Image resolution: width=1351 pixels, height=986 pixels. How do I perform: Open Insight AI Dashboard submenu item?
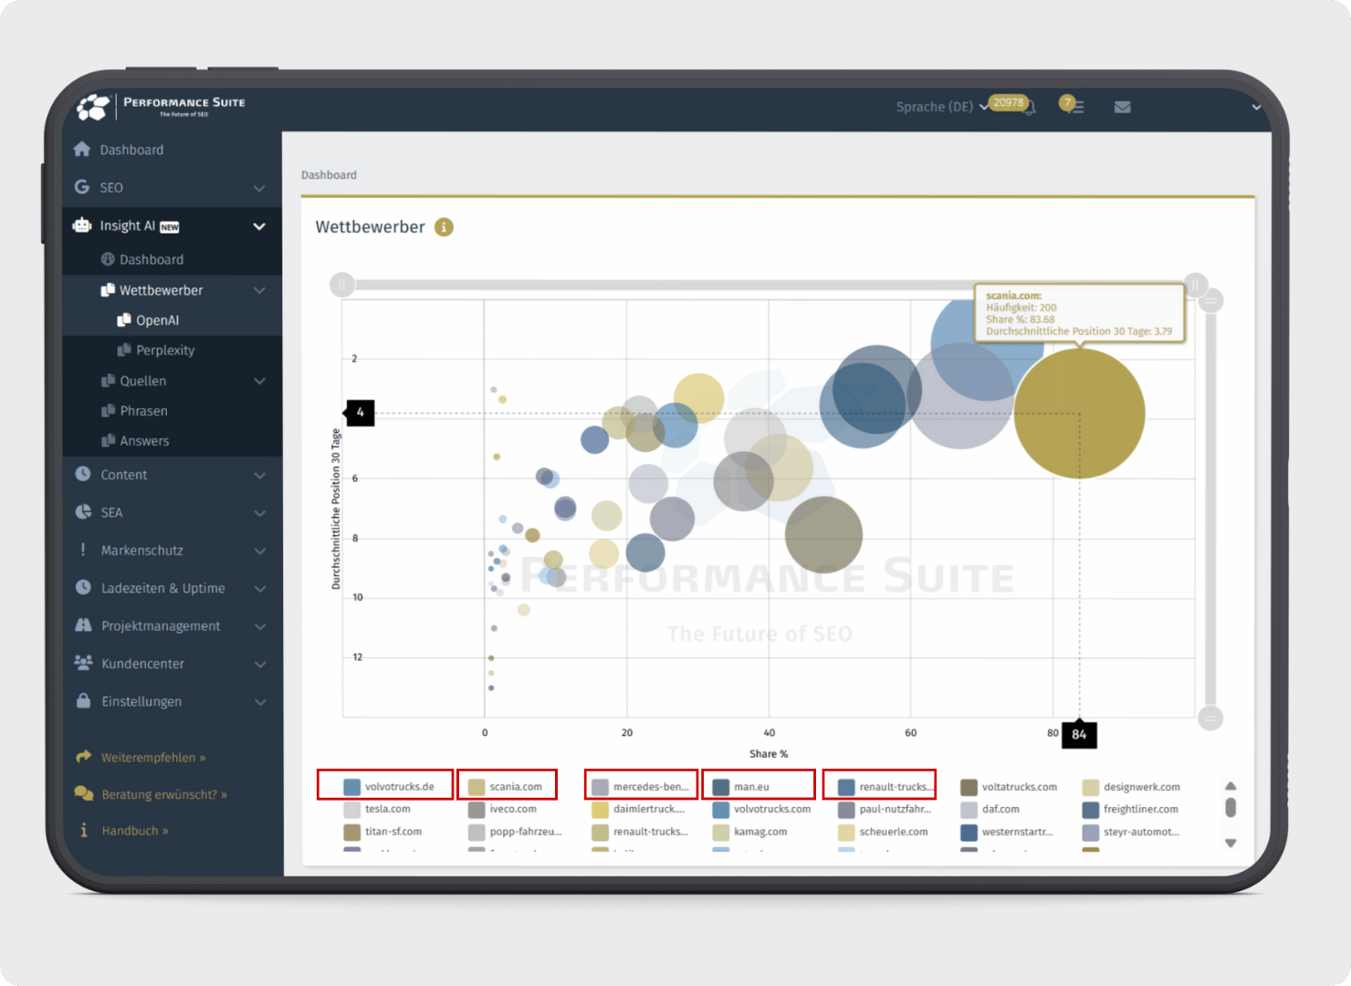click(141, 259)
